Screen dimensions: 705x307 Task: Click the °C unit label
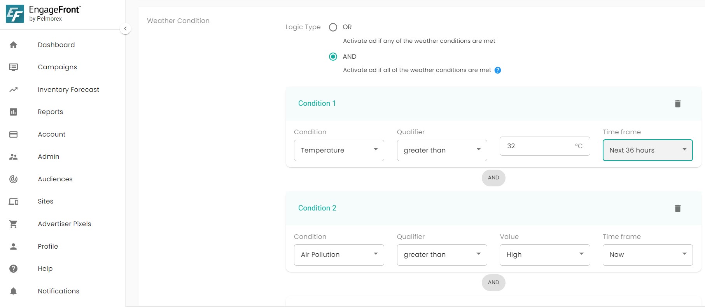point(579,146)
